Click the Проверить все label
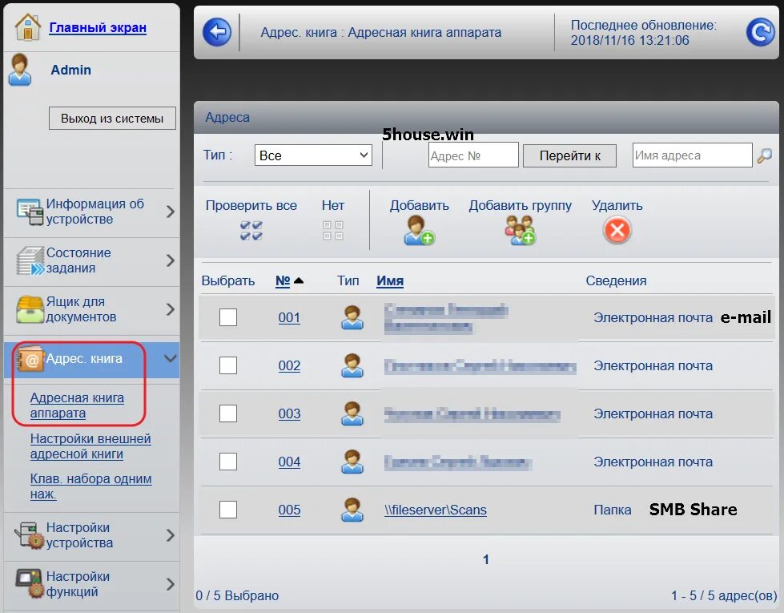 coord(251,206)
